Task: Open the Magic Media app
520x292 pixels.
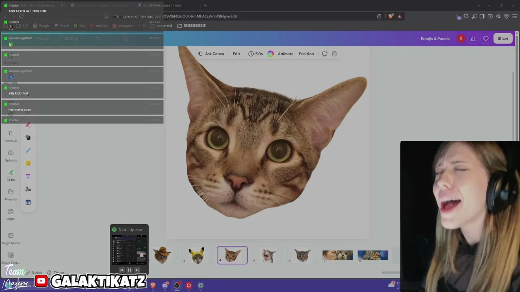Action: tap(11, 238)
